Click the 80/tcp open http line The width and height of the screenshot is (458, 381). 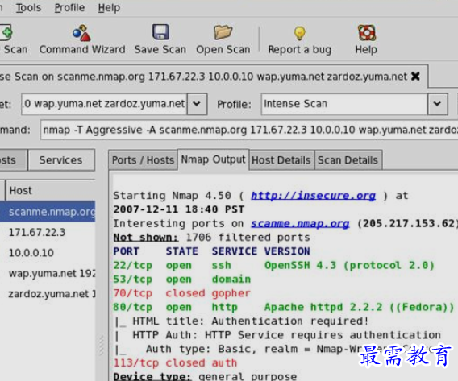[x=283, y=307]
